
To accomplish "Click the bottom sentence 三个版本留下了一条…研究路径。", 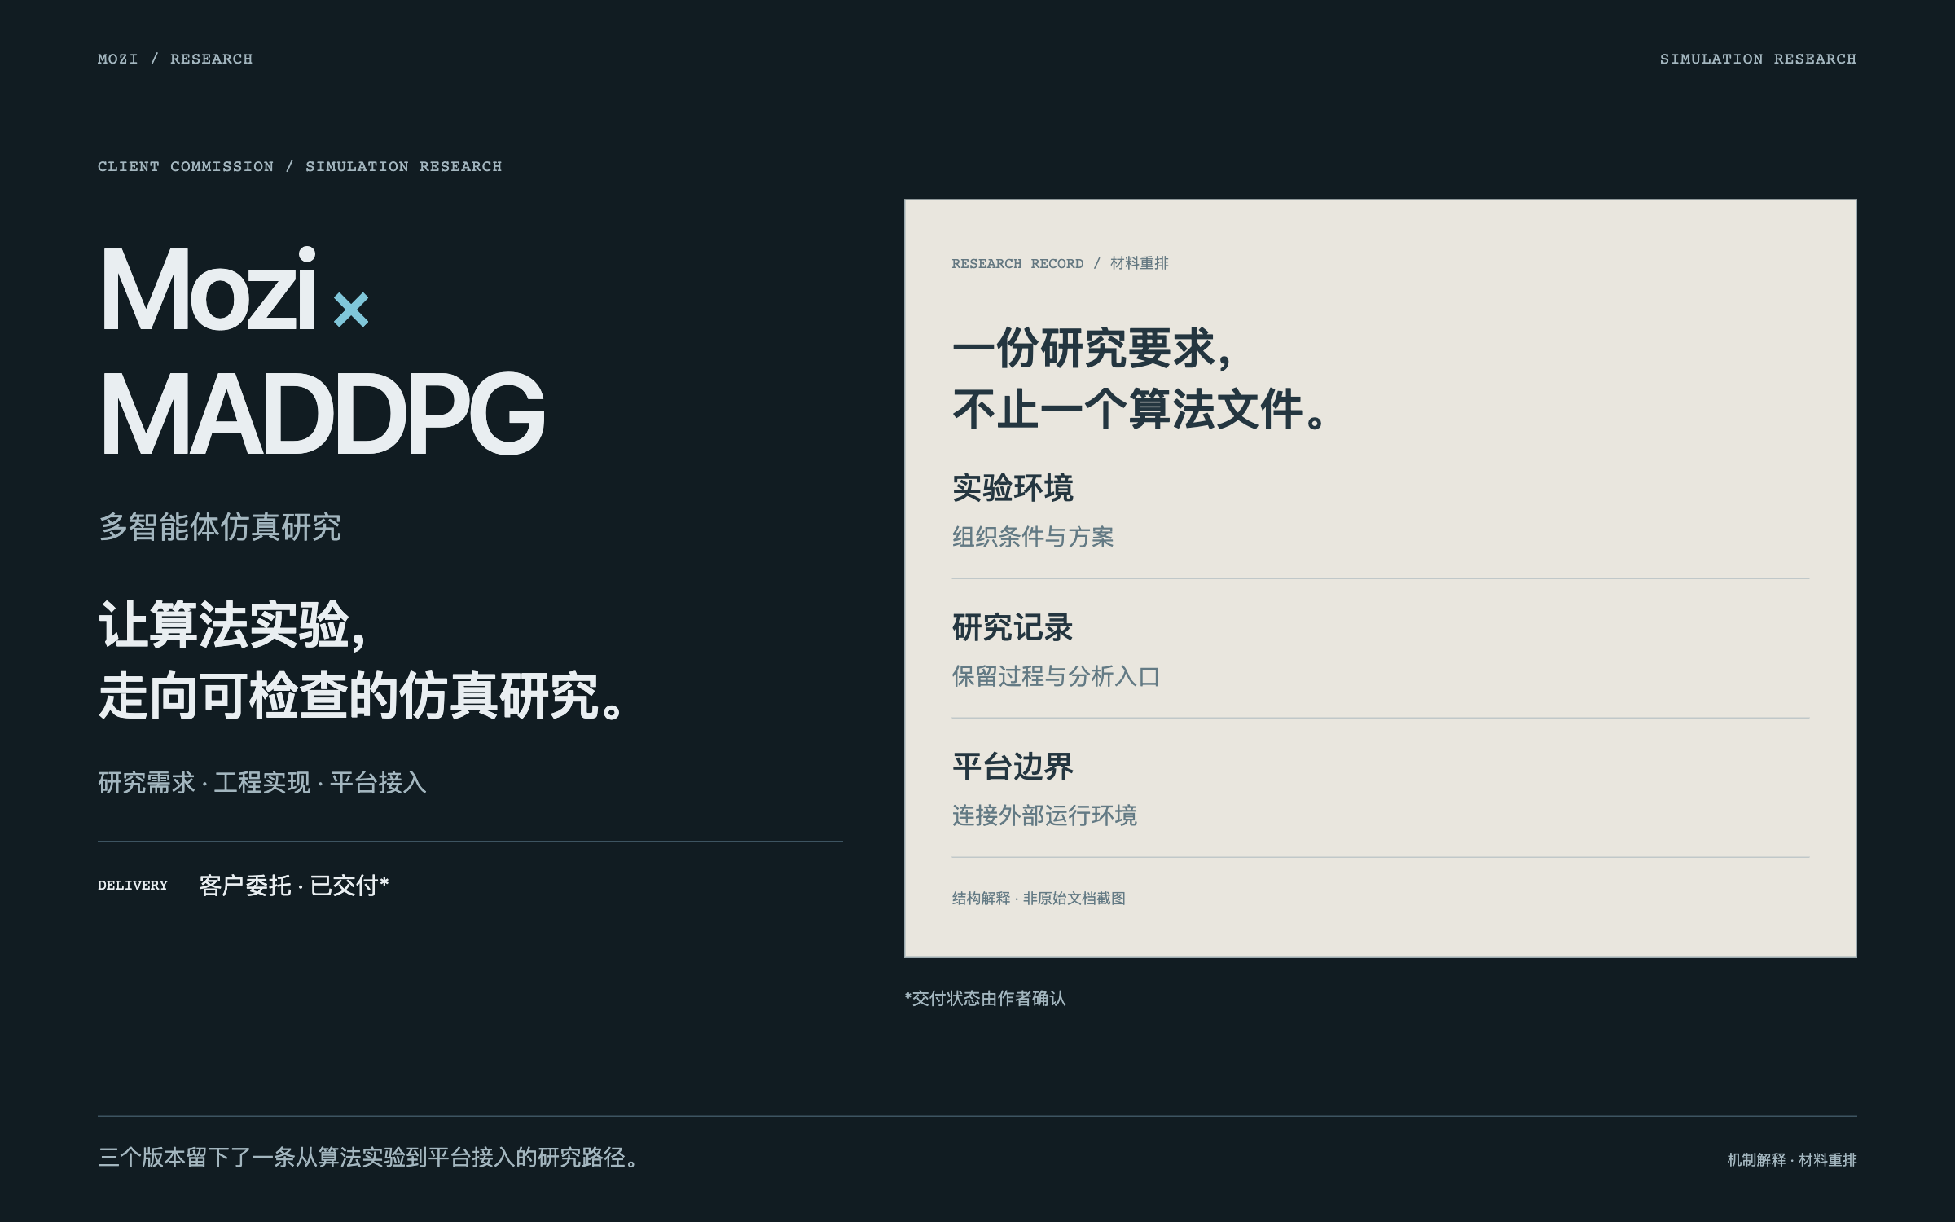I will coord(370,1158).
